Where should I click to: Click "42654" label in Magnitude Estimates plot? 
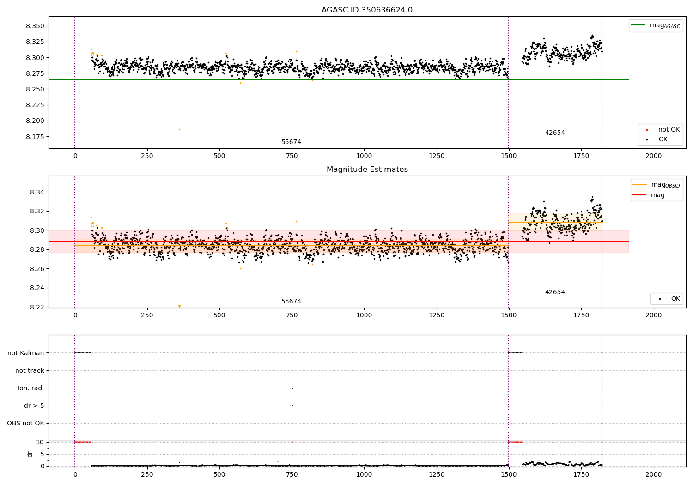click(x=555, y=292)
